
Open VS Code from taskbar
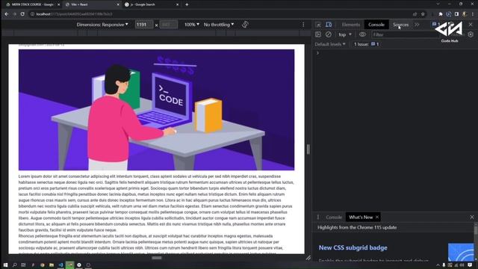[x=60, y=265]
